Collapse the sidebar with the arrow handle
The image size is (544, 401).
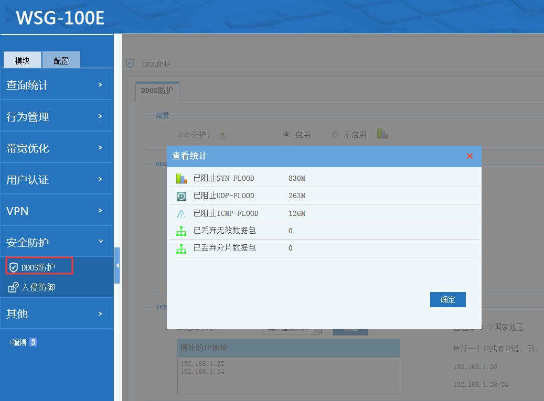118,266
